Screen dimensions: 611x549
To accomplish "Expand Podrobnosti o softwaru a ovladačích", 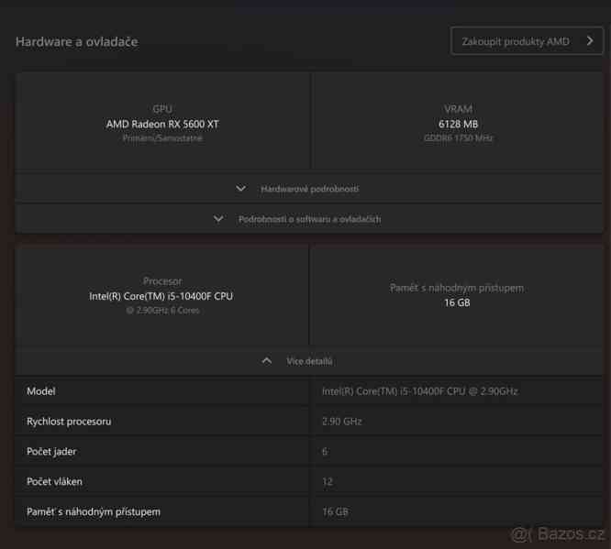I will 309,219.
